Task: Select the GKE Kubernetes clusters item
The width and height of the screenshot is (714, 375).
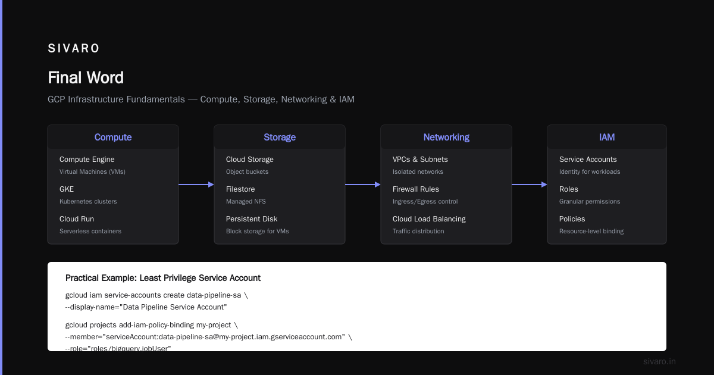Action: pyautogui.click(x=88, y=195)
